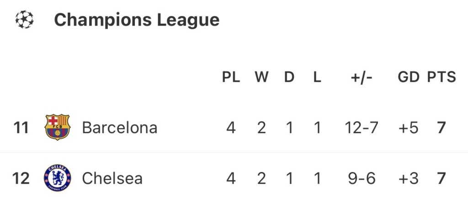Select the Chelsea team name
Viewport: 468px width, 208px height.
point(112,178)
